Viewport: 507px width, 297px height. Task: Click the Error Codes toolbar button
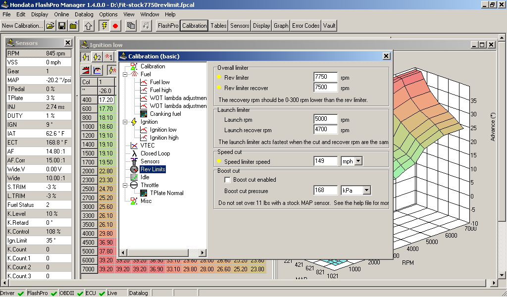305,26
